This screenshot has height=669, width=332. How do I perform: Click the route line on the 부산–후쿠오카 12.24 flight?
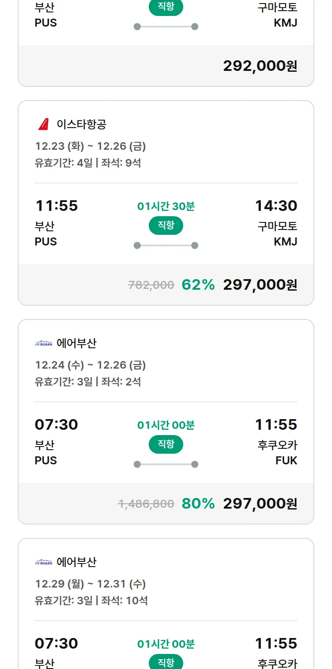pyautogui.click(x=166, y=464)
